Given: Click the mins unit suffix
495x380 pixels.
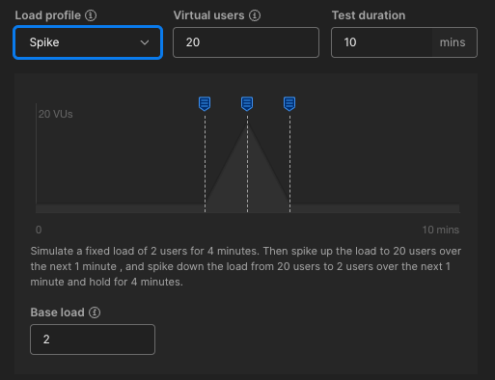Looking at the screenshot, I should (x=453, y=42).
